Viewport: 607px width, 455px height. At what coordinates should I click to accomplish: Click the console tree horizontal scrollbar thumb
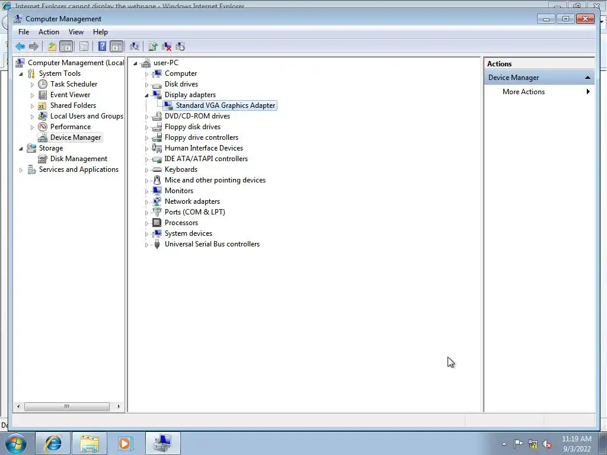click(67, 406)
